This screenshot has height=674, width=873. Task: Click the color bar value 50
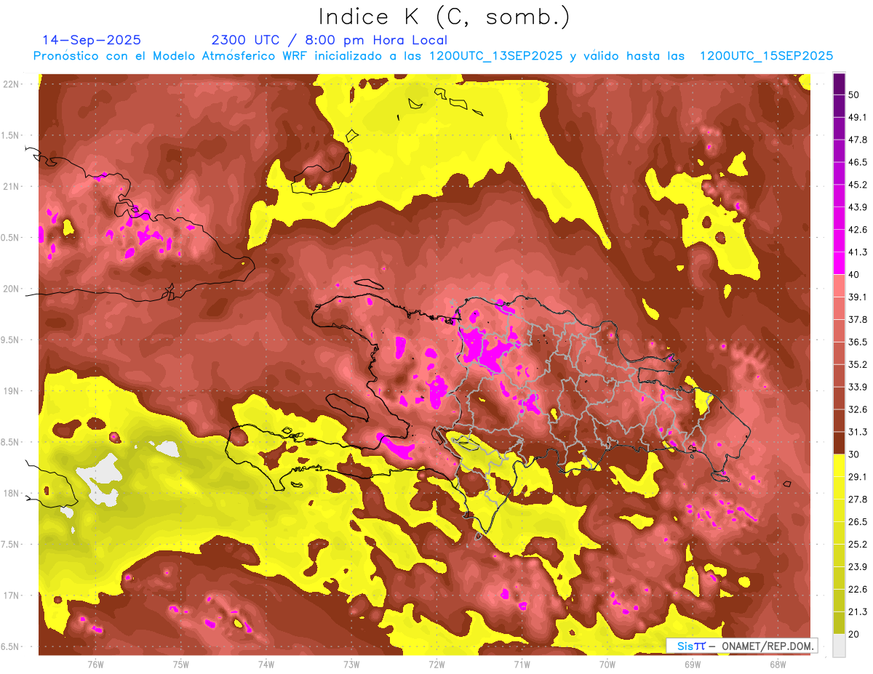(854, 95)
